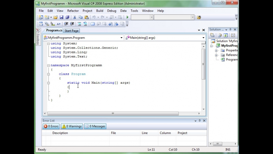Refresh Solution Explorer with the green arrows icon
273x154 pixels.
point(226,36)
